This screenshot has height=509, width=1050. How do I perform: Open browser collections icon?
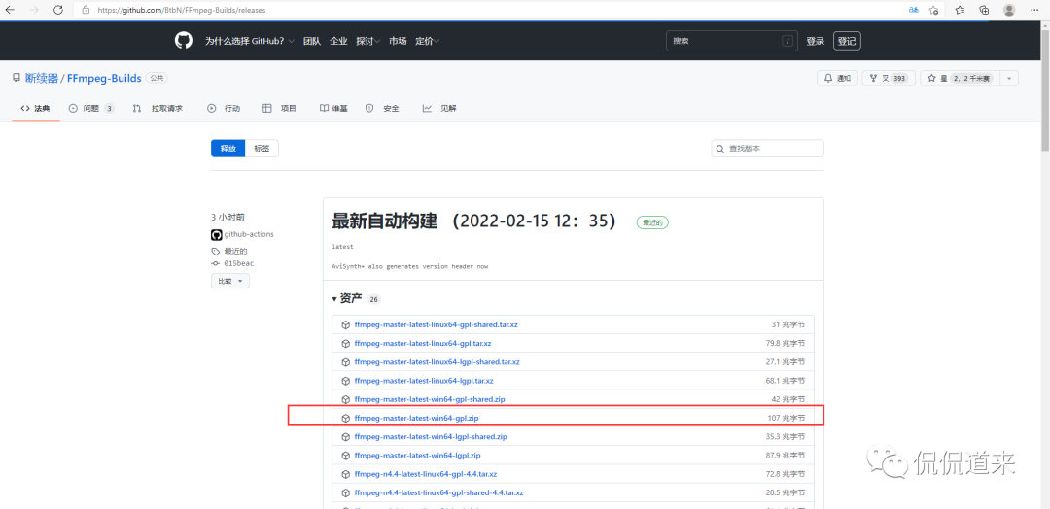tap(984, 10)
